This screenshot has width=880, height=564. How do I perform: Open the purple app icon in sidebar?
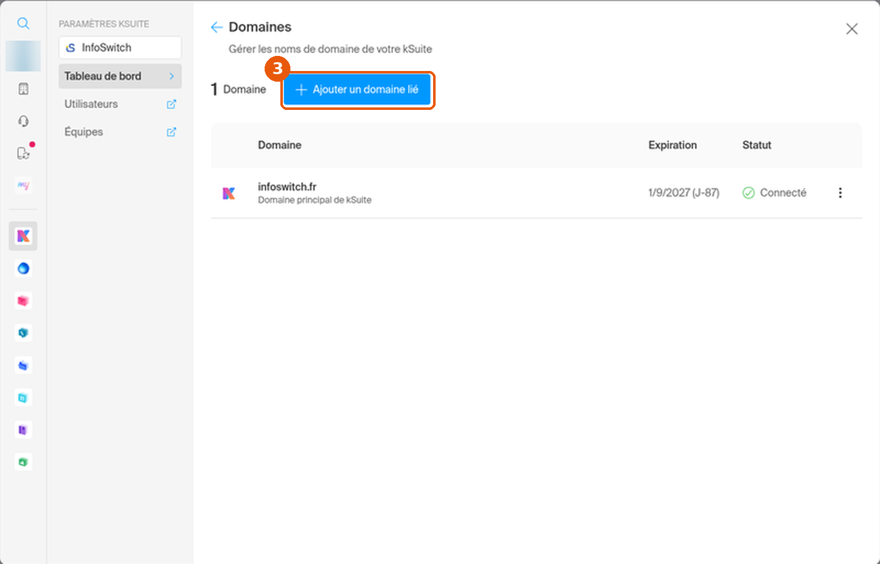[23, 430]
